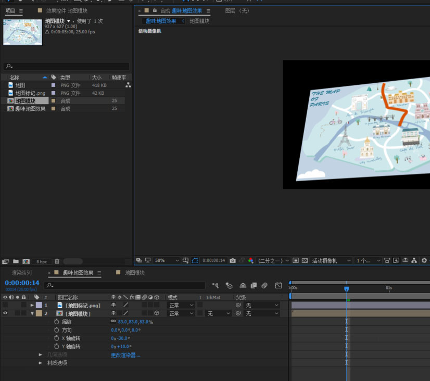Viewport: 430px width, 381px height.
Task: Open Graph Editor in timeline
Action: point(279,285)
